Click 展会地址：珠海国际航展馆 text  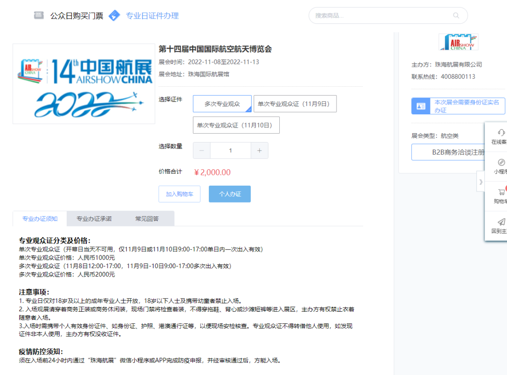point(194,74)
